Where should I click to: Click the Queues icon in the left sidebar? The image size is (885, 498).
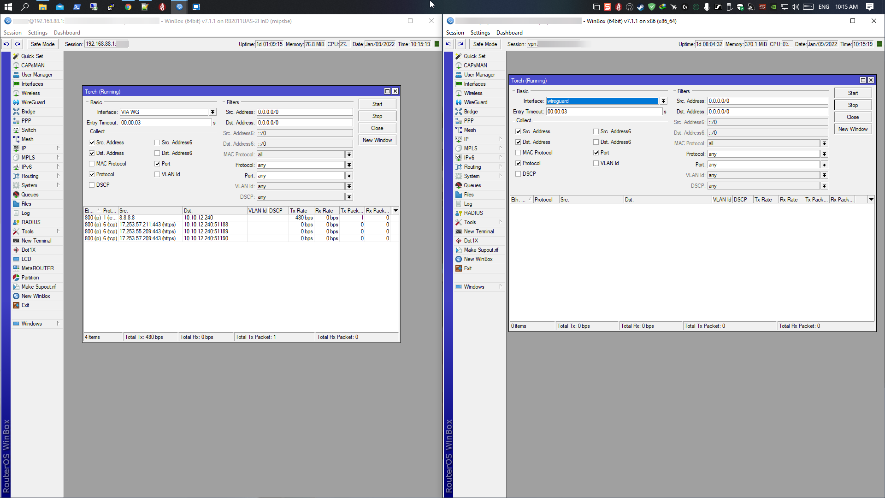pyautogui.click(x=16, y=195)
